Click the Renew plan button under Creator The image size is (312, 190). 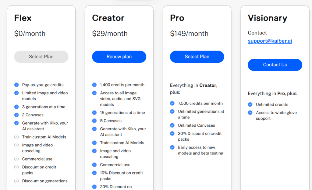[x=119, y=57]
